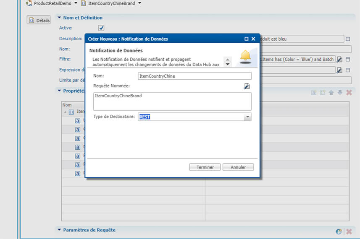Open the ItemCountryChineBrand breadcrumb menu
Image resolution: width=360 pixels, height=239 pixels.
click(139, 3)
